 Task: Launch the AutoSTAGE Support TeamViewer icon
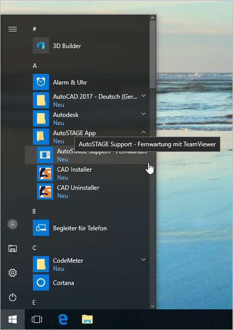[45, 155]
